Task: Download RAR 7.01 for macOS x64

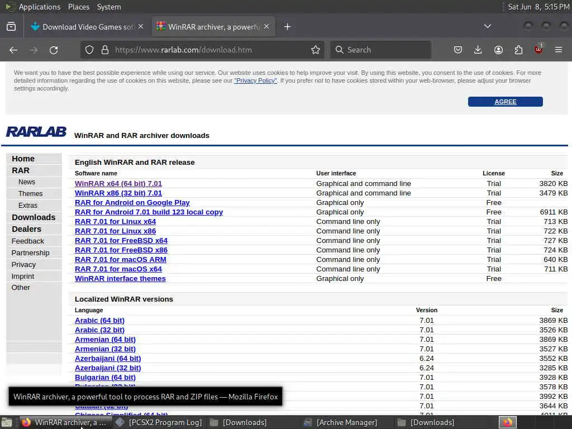Action: point(118,269)
